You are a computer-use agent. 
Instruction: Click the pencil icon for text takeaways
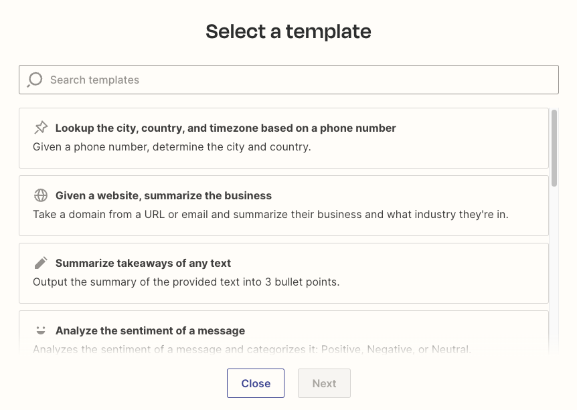click(x=41, y=263)
